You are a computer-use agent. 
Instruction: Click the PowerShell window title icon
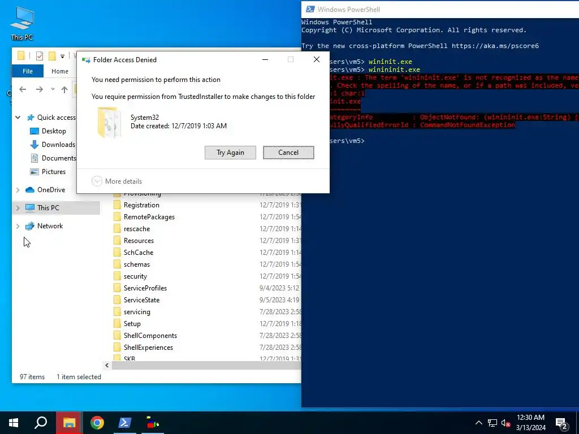pyautogui.click(x=310, y=9)
